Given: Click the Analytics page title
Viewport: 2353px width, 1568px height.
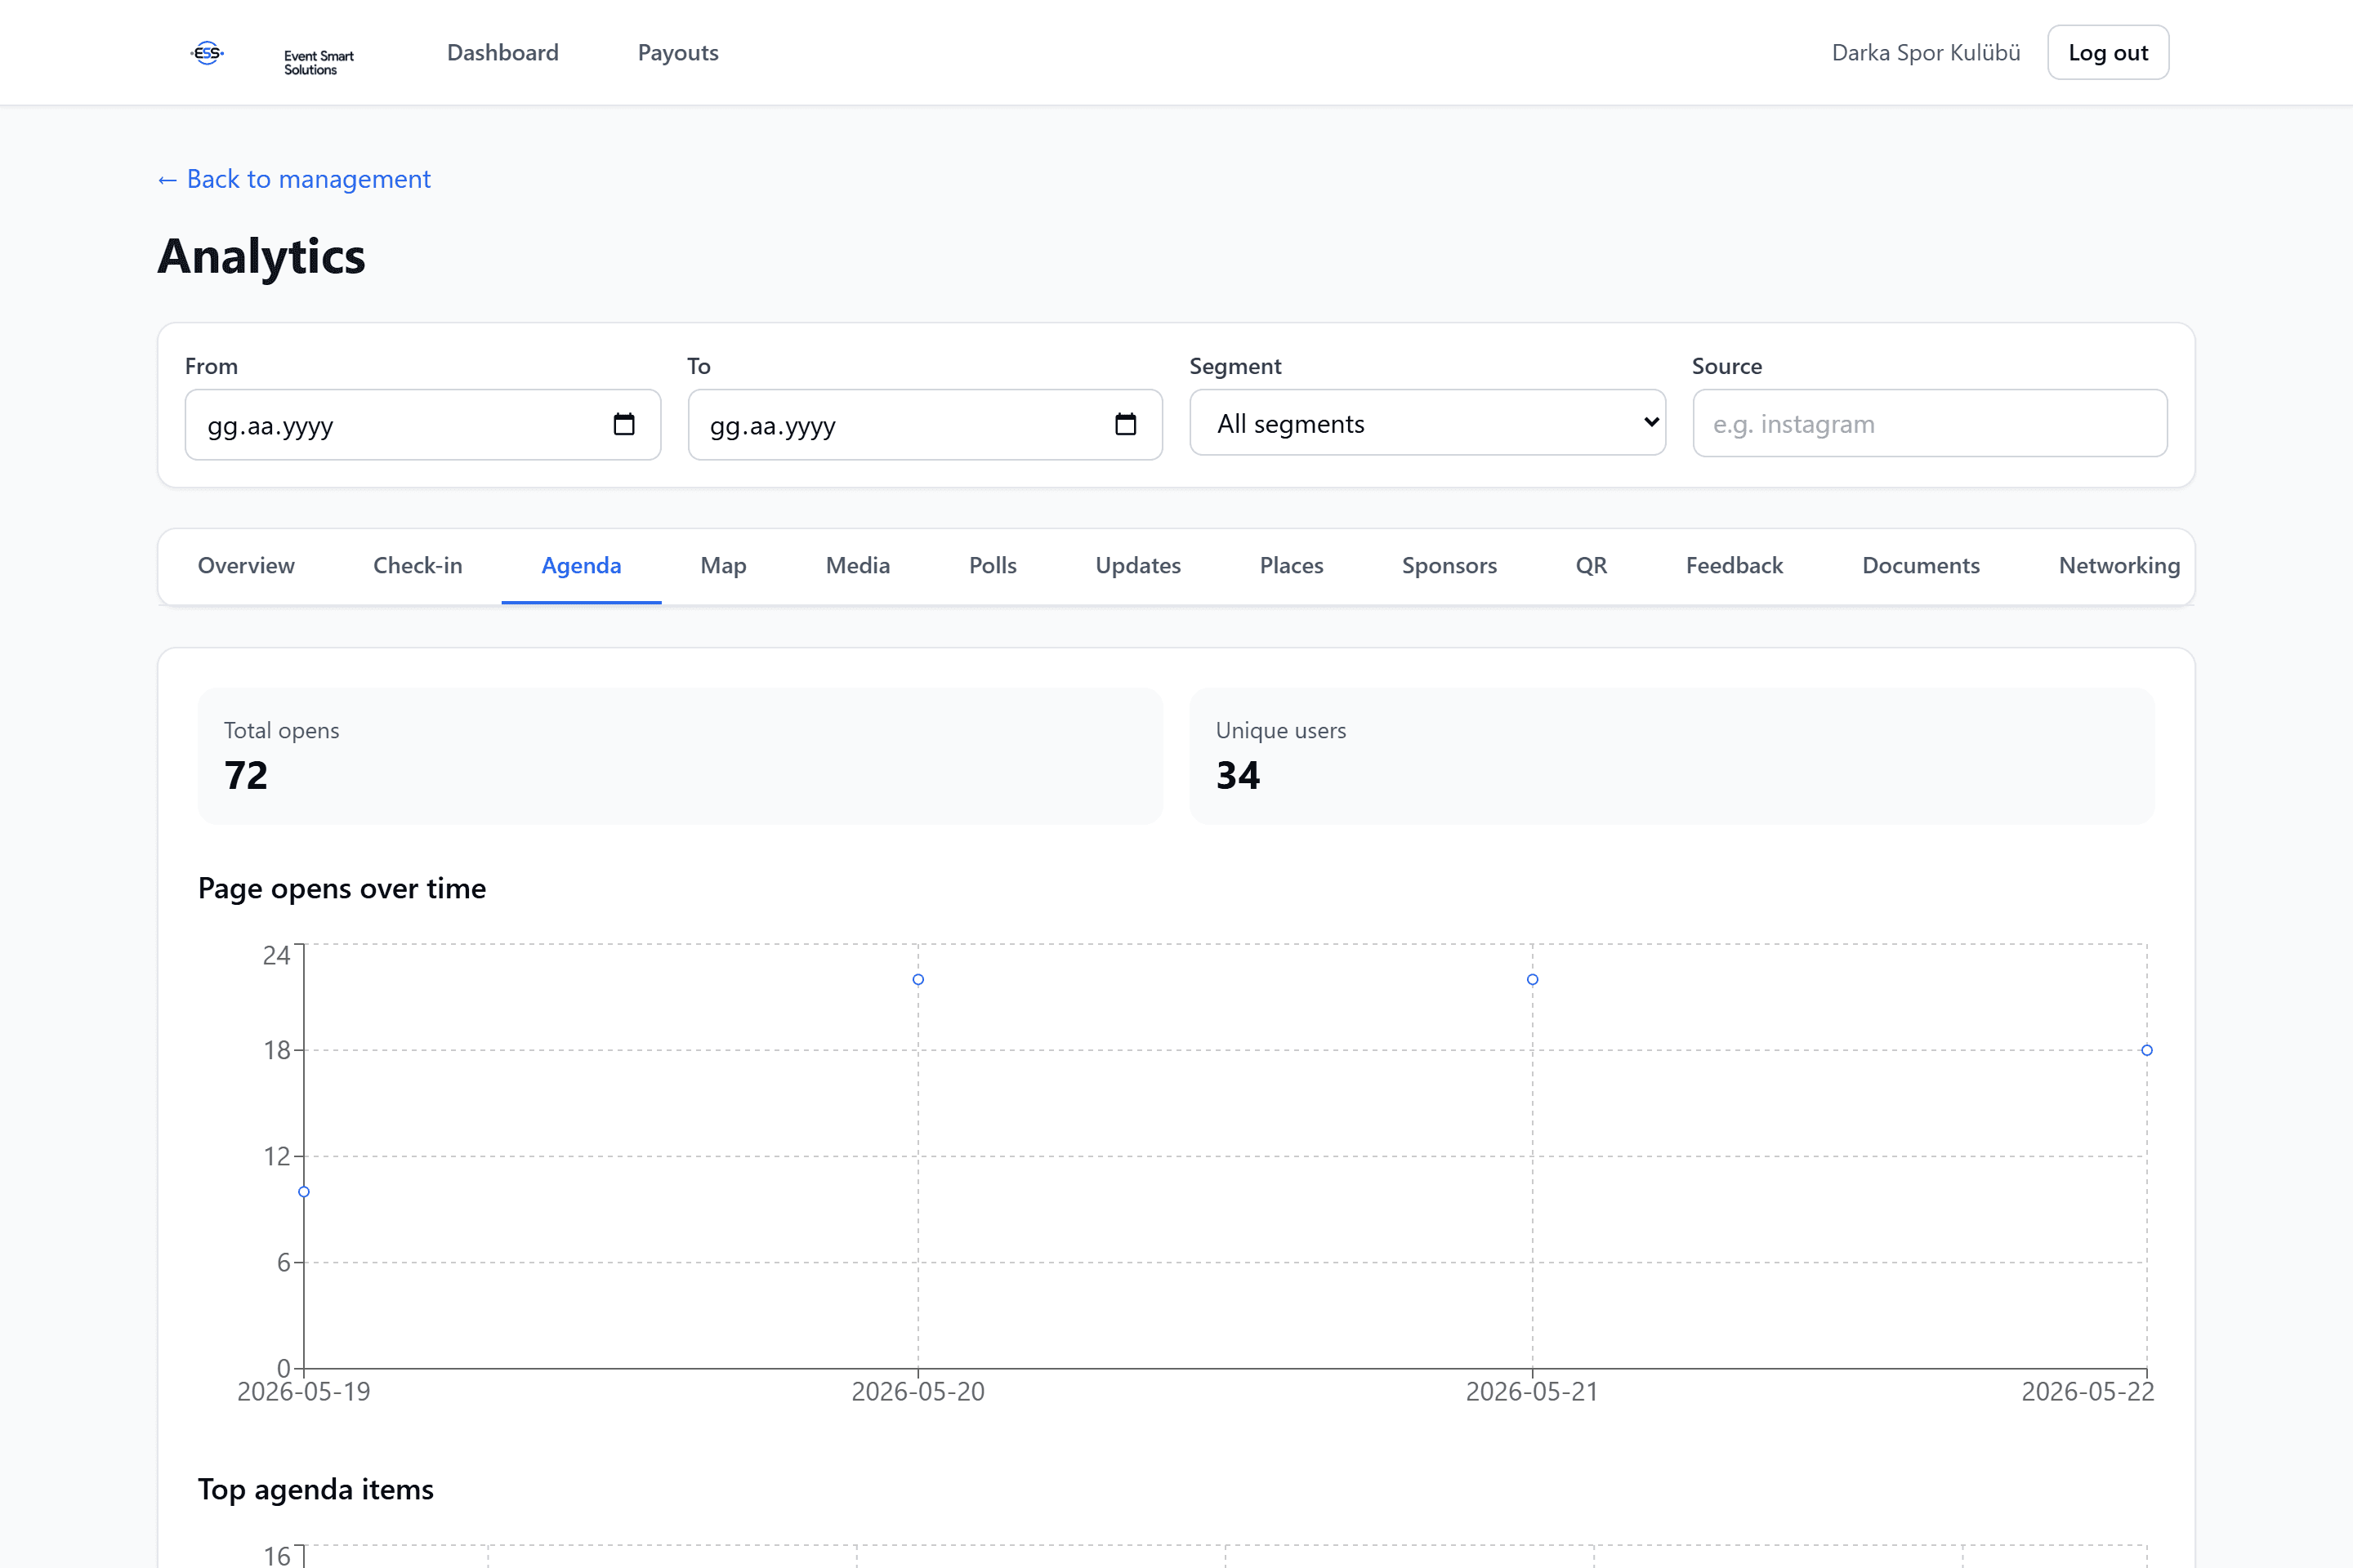Looking at the screenshot, I should coord(261,256).
